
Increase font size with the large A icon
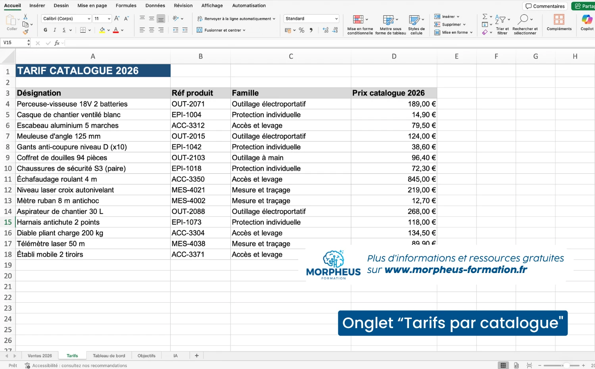pyautogui.click(x=117, y=19)
